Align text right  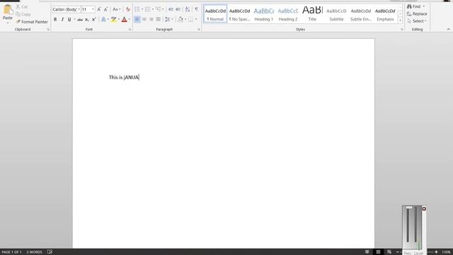(151, 19)
